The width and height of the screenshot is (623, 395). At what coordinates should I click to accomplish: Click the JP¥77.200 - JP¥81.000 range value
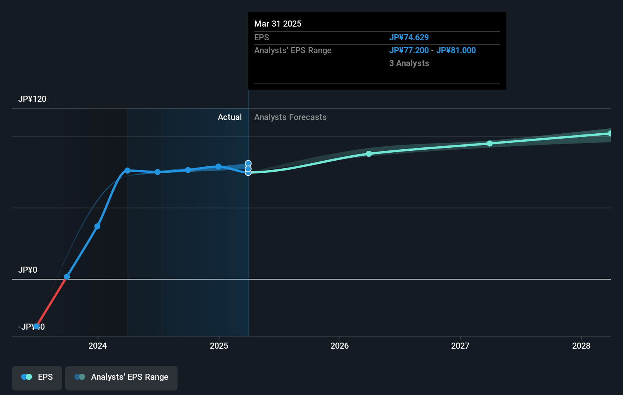[433, 50]
